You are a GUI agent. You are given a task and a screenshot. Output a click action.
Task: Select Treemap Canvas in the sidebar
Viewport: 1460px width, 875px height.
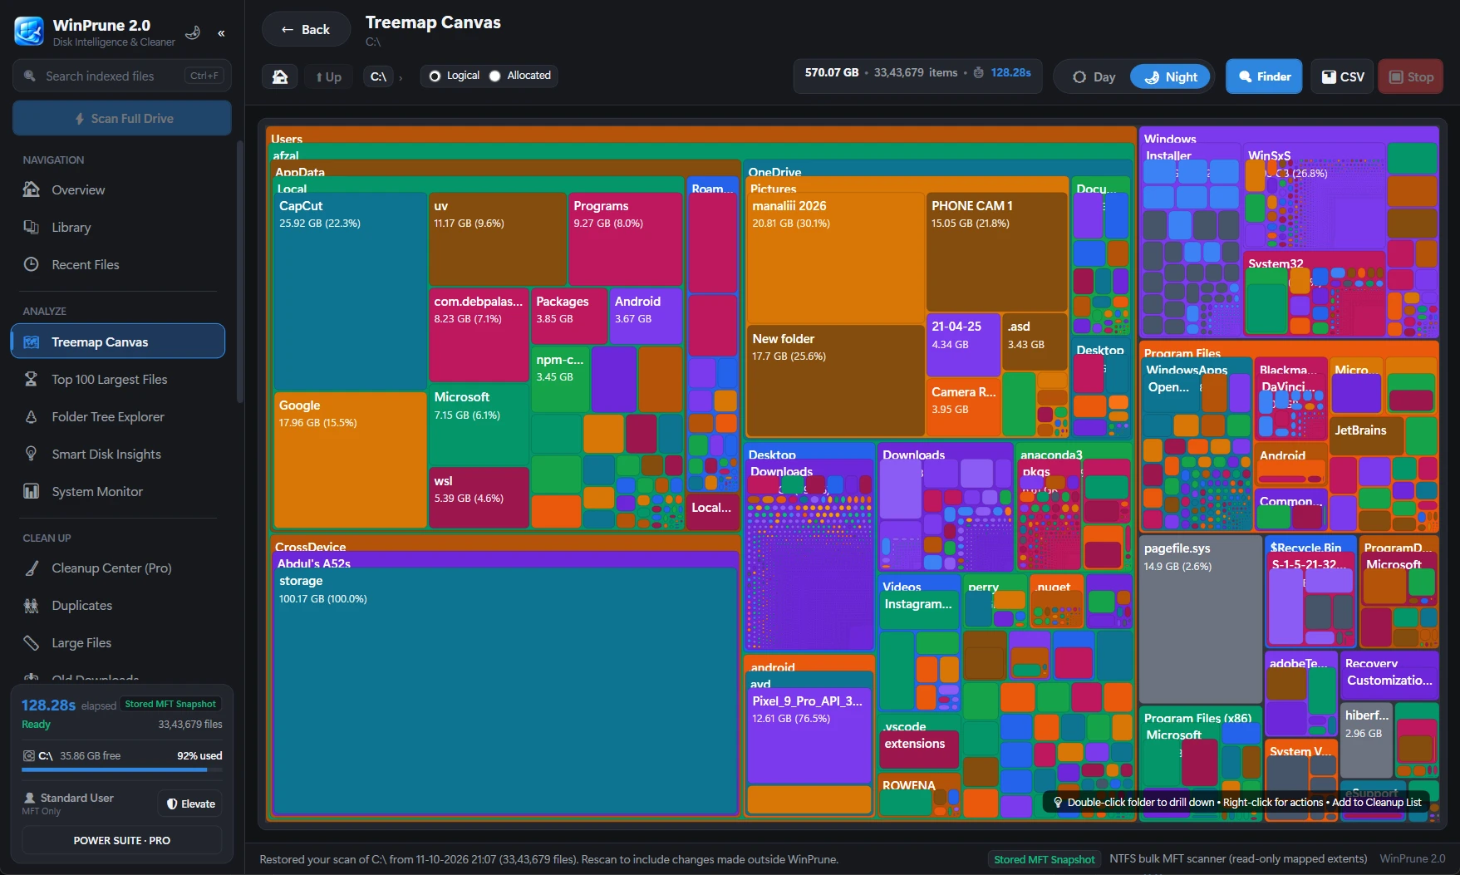(x=118, y=342)
